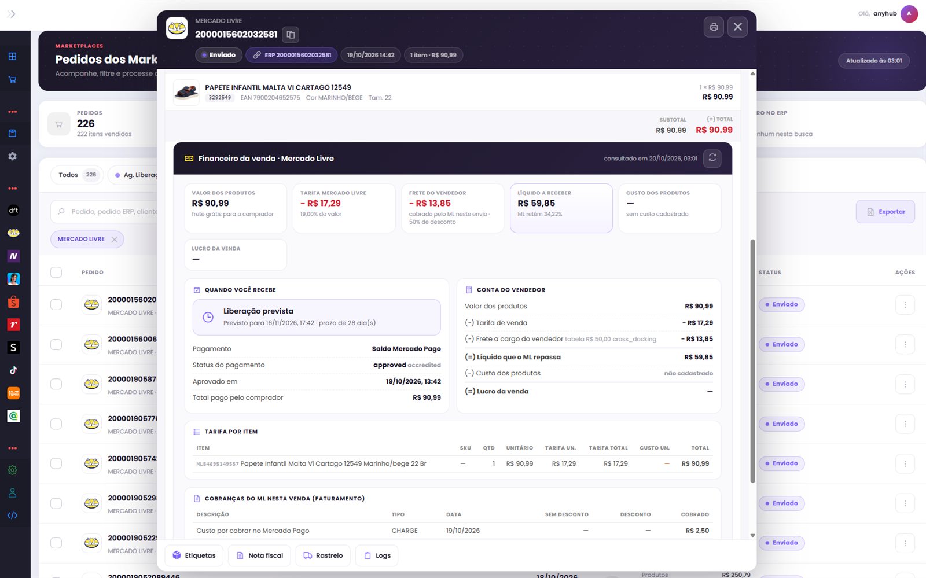This screenshot has width=926, height=578.
Task: Click the Exportar button
Action: click(885, 212)
